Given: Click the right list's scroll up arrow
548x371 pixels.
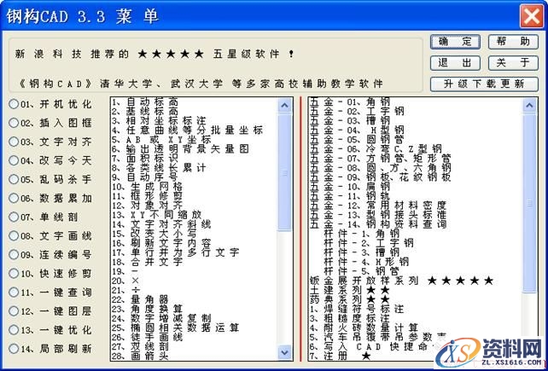Looking at the screenshot, I should [529, 105].
